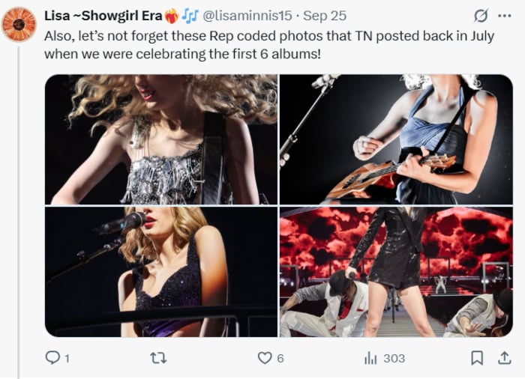Bookmark this post
This screenshot has height=379, width=525.
pos(476,359)
